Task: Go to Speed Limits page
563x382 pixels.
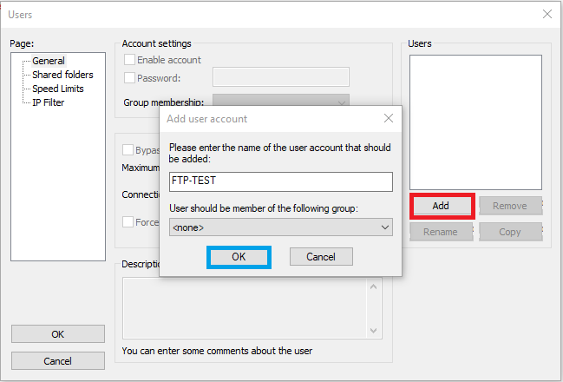Action: (x=58, y=89)
